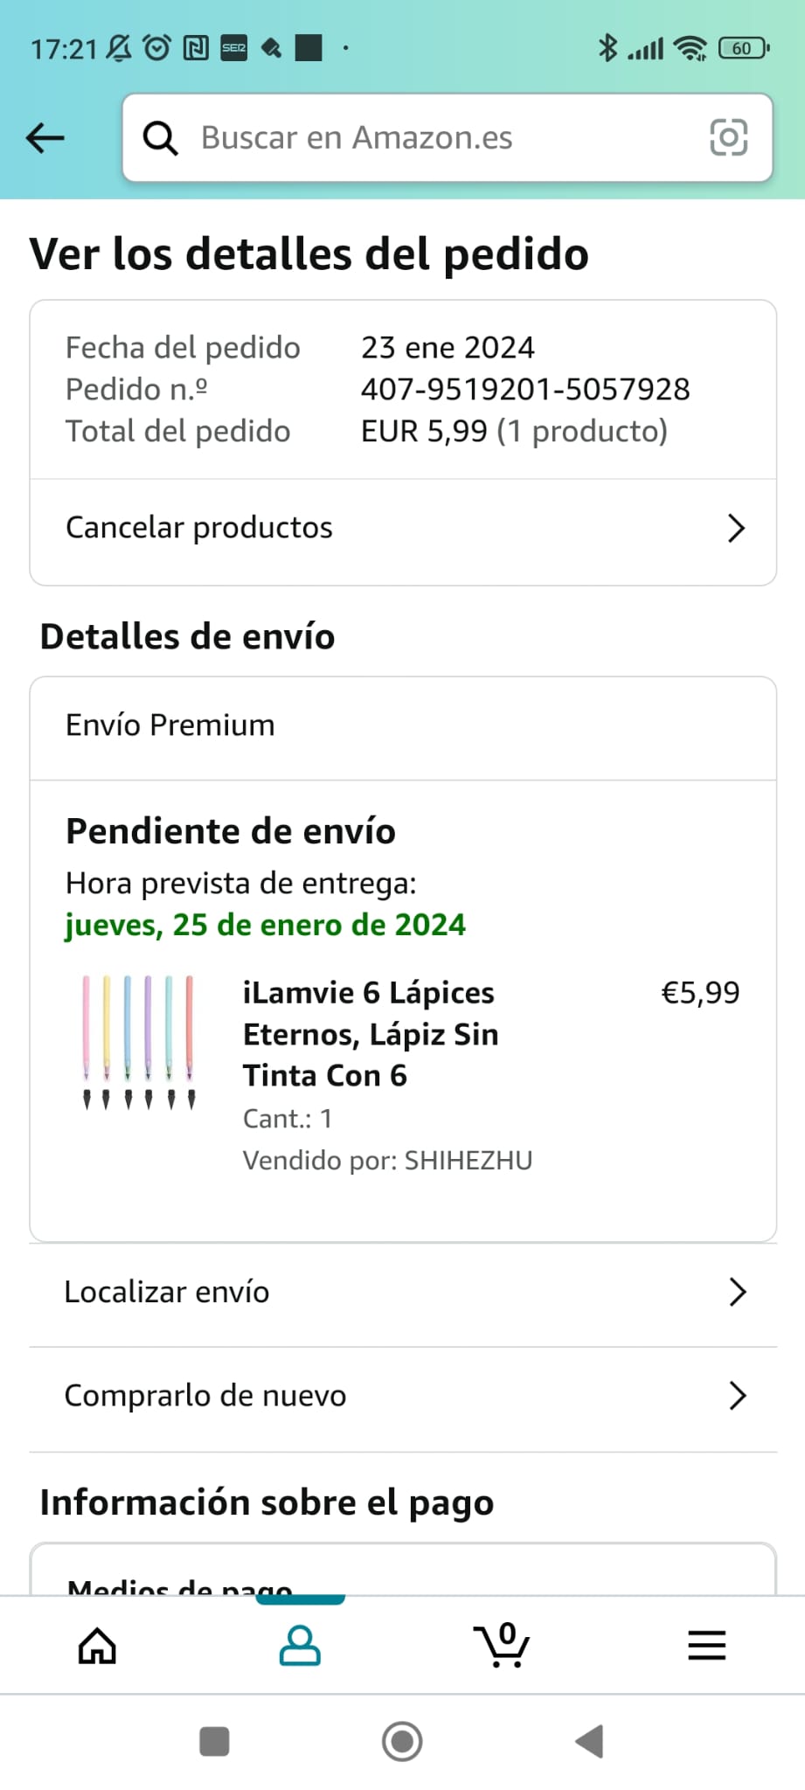Open the hamburger menu

pyautogui.click(x=706, y=1646)
